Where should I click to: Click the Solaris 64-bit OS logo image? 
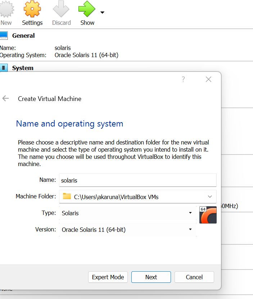pyautogui.click(x=208, y=215)
